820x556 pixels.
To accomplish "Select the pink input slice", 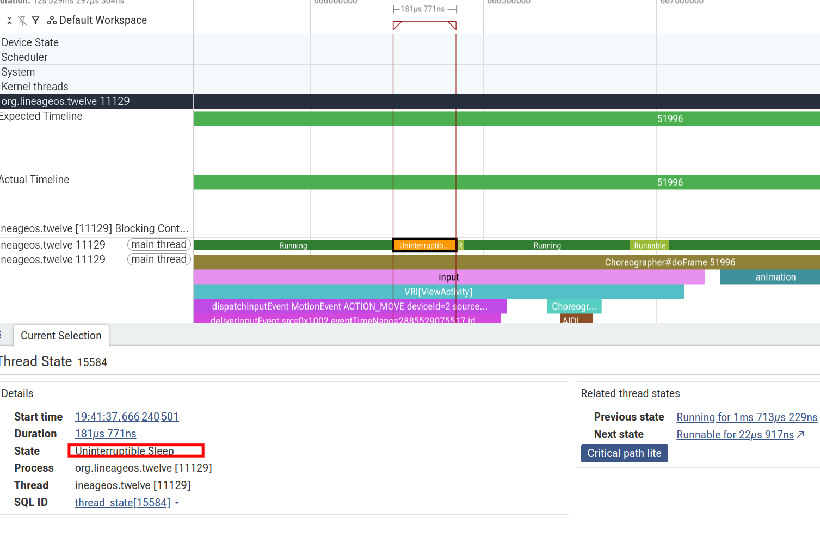I will tap(449, 277).
